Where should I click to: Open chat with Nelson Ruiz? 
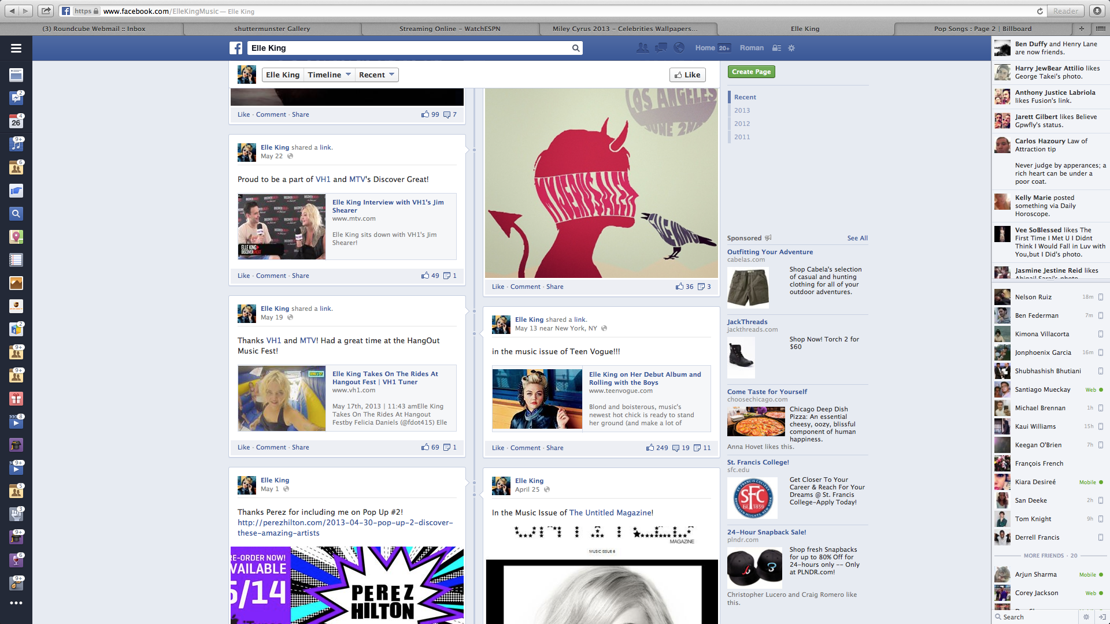tap(1050, 297)
